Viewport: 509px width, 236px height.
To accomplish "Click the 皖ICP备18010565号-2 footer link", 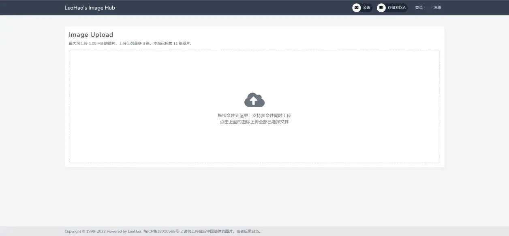I will pos(163,232).
